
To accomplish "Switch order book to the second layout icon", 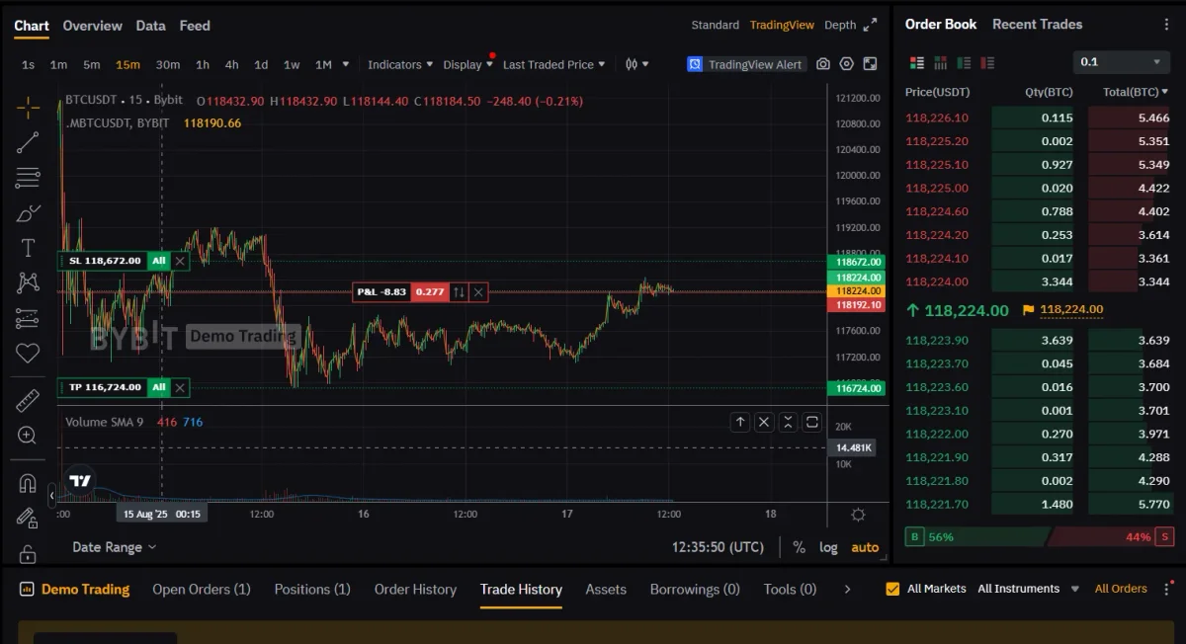I will click(x=941, y=62).
